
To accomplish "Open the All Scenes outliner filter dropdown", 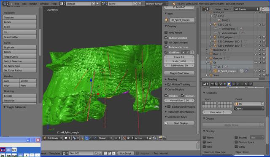I will pos(246,9).
